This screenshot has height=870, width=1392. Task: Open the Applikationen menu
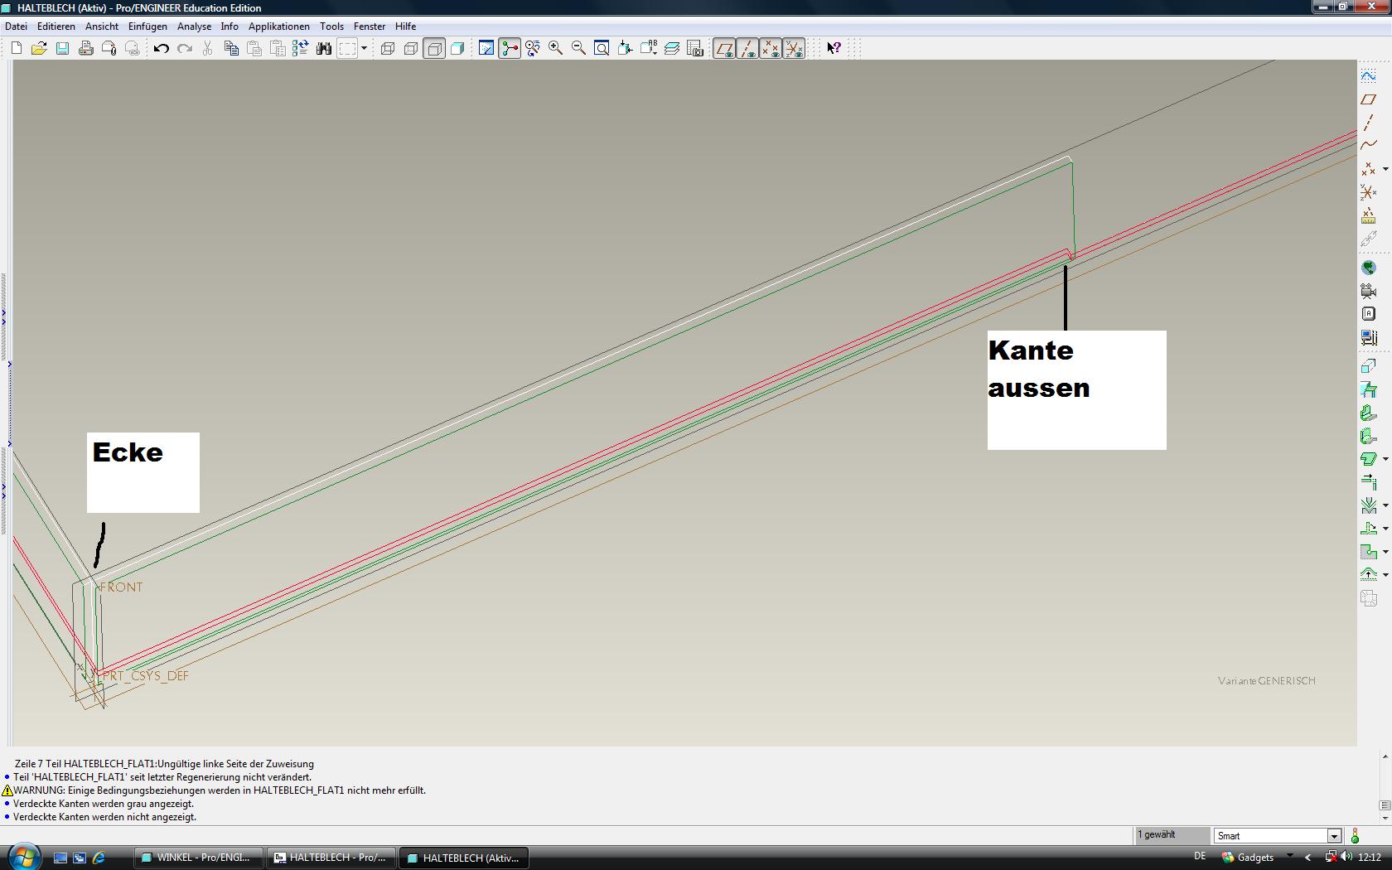(x=279, y=27)
